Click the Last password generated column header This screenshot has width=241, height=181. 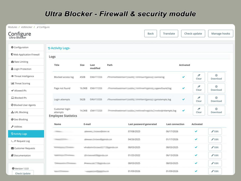(x=143, y=124)
